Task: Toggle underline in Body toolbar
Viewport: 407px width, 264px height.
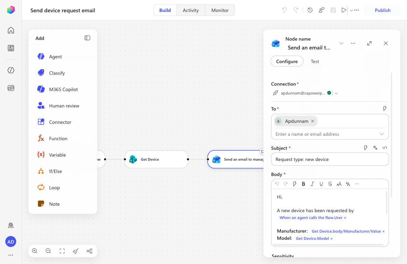Action: 321,184
